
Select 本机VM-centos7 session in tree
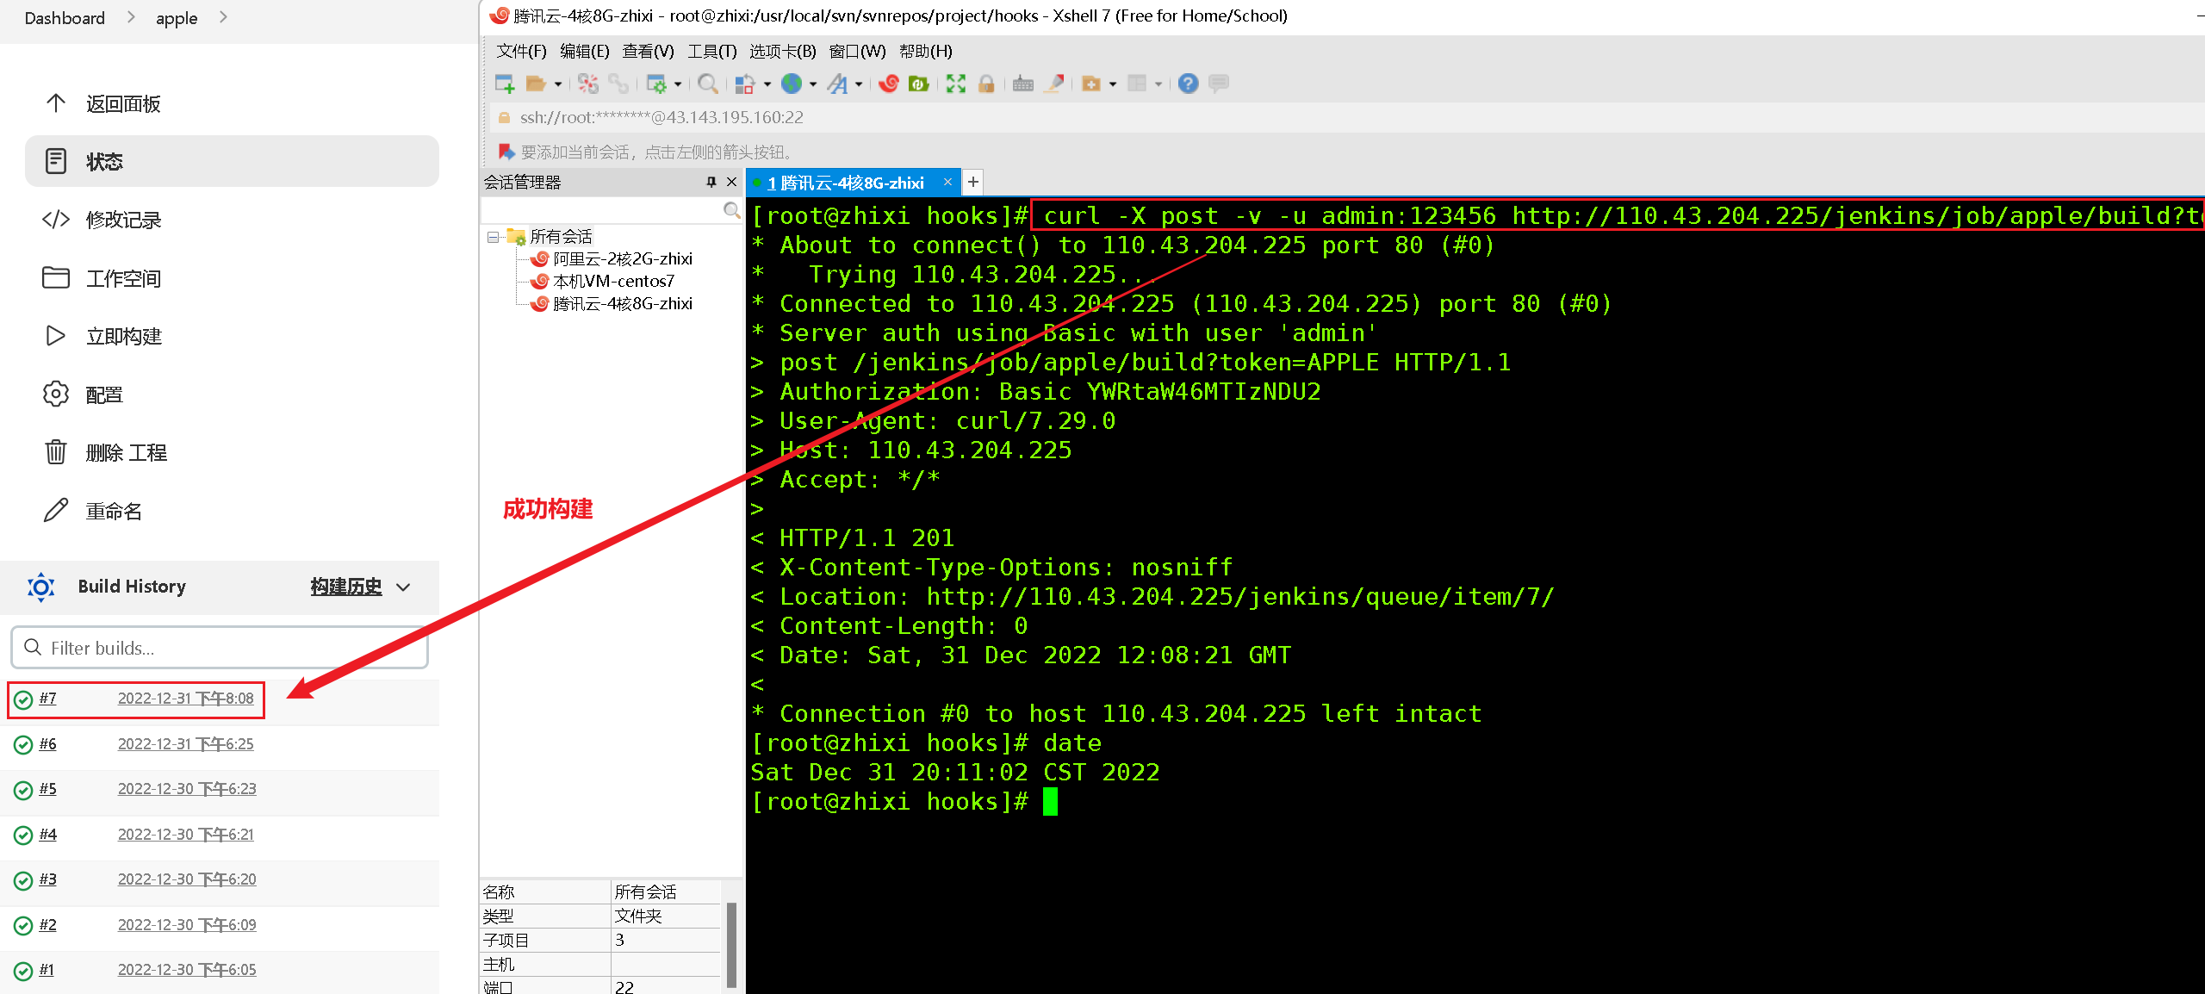613,281
